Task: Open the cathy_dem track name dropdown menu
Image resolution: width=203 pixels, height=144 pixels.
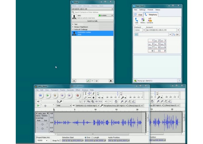Action: (x=43, y=113)
